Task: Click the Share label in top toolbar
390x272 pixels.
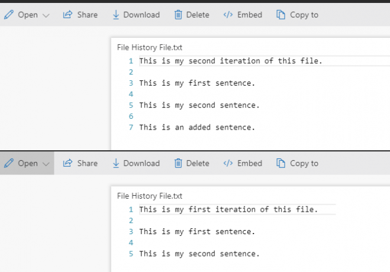Action: click(88, 15)
